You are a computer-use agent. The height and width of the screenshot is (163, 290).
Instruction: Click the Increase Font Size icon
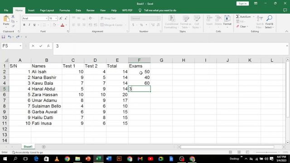[61, 18]
